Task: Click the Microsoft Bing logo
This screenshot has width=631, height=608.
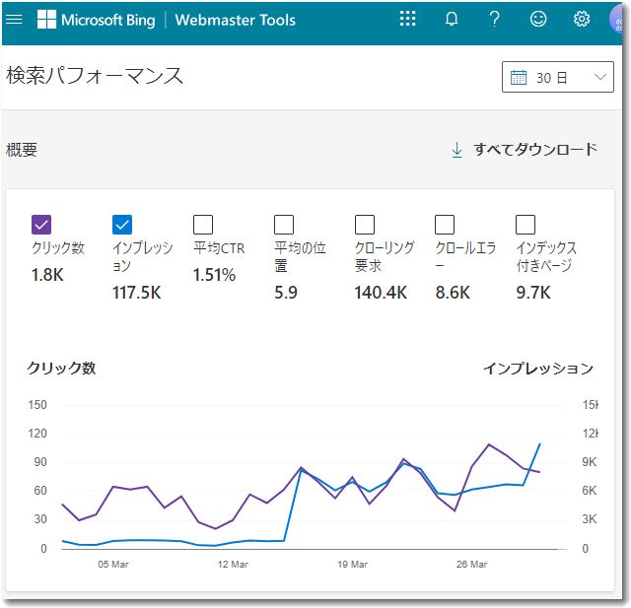Action: tap(96, 20)
